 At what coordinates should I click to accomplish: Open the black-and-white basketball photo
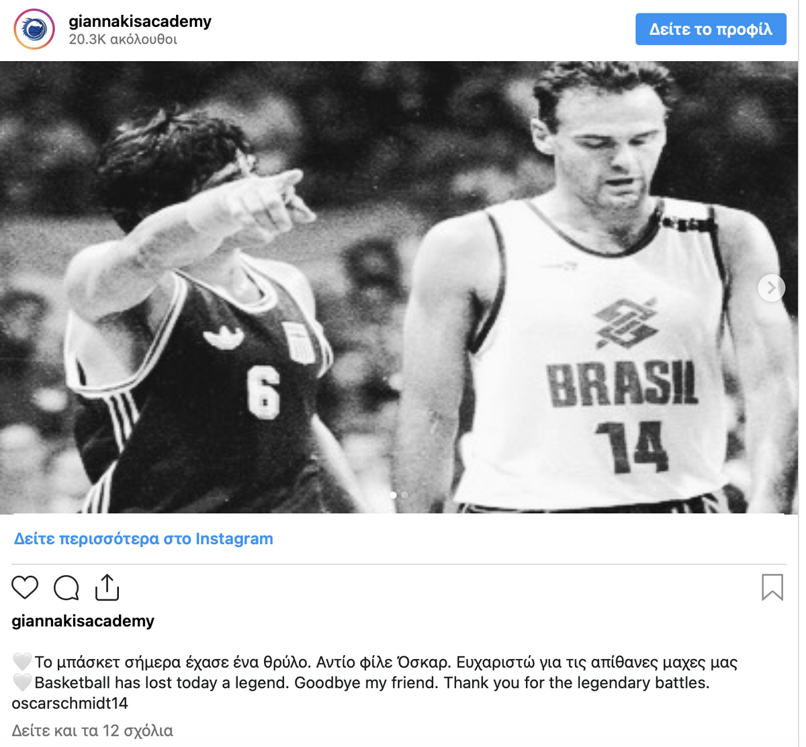point(399,287)
